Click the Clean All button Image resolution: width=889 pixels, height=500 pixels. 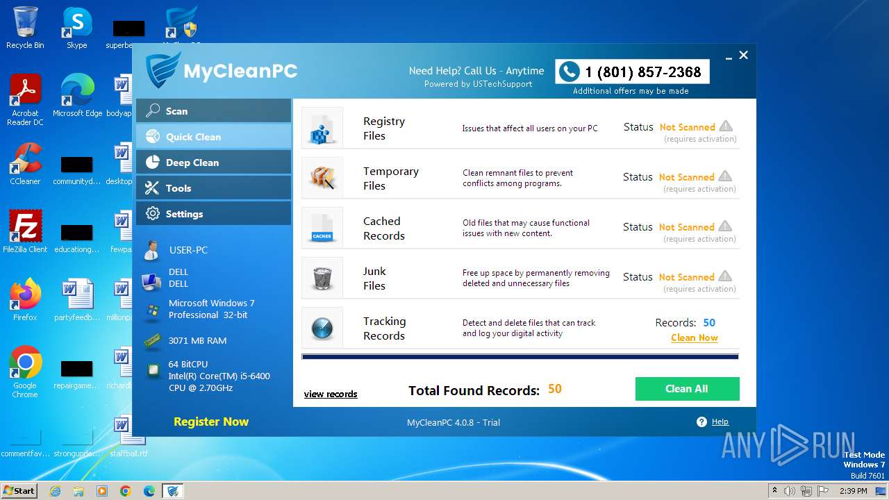pos(688,389)
